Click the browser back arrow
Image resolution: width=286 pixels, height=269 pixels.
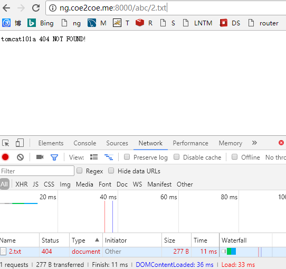6,8
